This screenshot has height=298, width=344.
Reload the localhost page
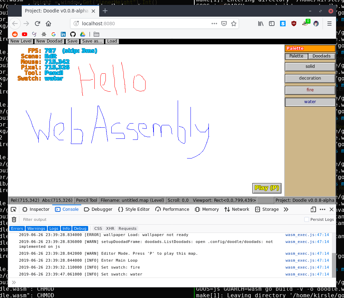[x=38, y=24]
